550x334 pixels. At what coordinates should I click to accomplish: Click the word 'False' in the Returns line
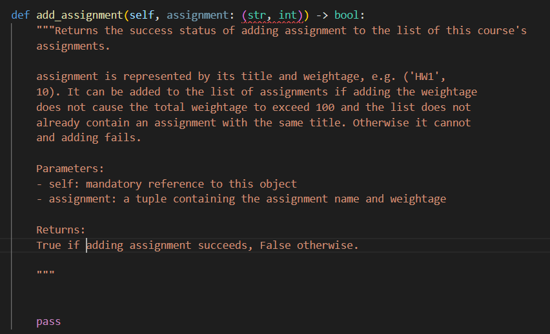[x=275, y=245]
